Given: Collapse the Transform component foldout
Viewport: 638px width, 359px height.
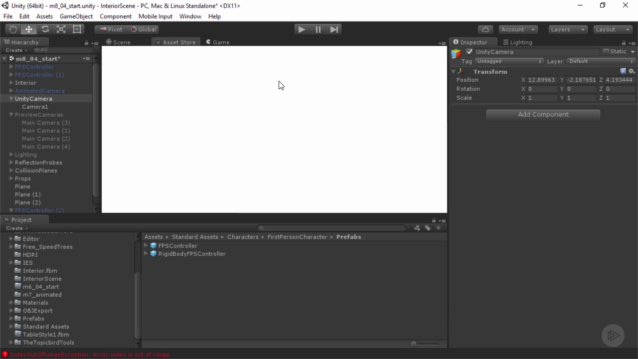Looking at the screenshot, I should click(454, 72).
